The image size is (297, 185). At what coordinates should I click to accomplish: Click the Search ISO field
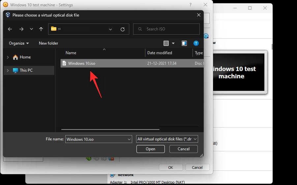click(166, 29)
